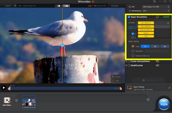Click the green Enabled status label

[x=166, y=17]
